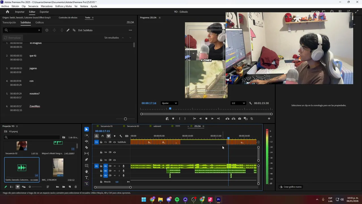The height and width of the screenshot is (204, 362).
Task: Open the Importar workspace
Action: 20,12
